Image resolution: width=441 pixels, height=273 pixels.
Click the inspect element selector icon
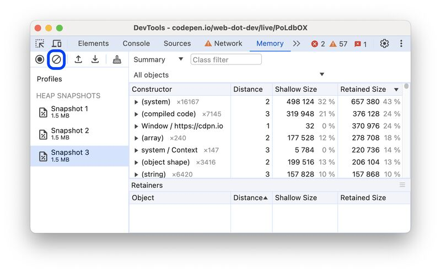pos(40,43)
